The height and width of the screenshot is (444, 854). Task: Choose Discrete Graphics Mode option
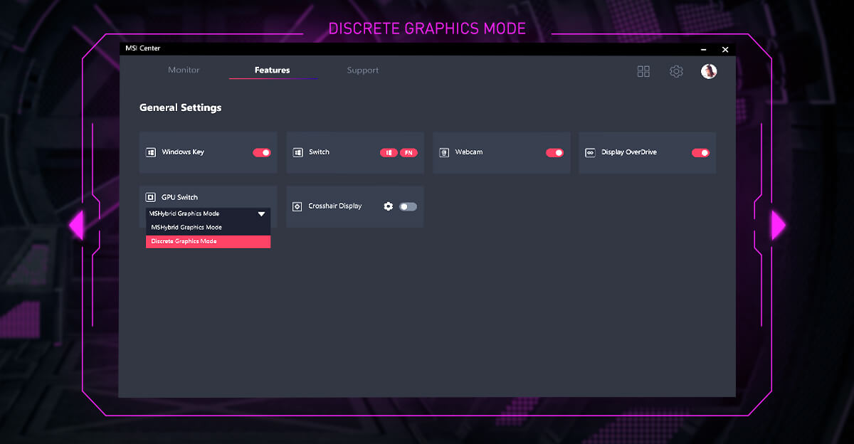[209, 241]
